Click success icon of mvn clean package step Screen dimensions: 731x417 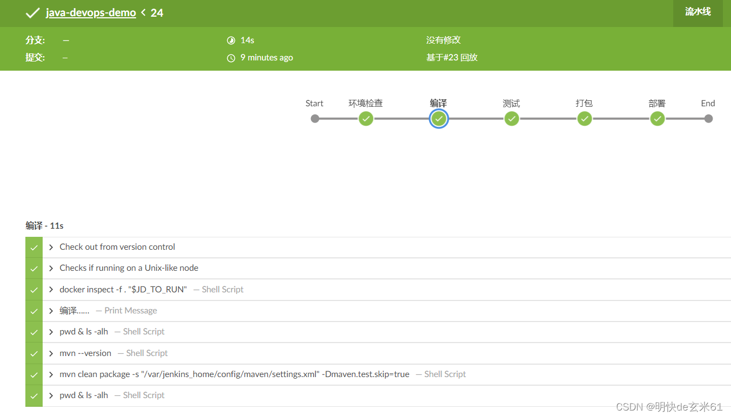tap(34, 374)
